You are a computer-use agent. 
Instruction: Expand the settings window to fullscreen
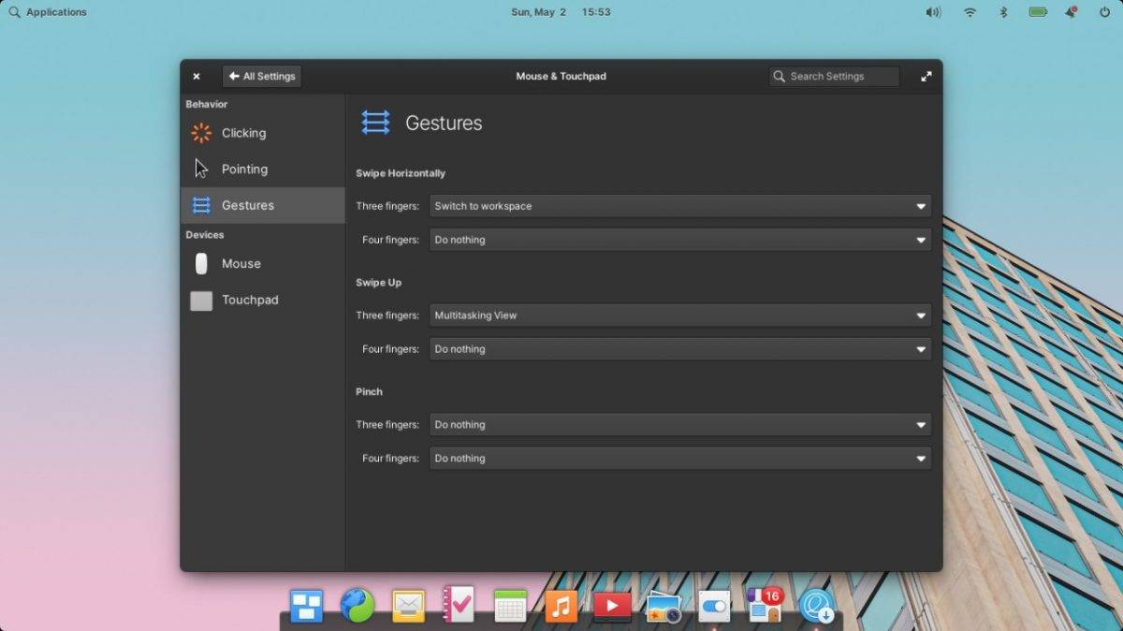point(926,76)
